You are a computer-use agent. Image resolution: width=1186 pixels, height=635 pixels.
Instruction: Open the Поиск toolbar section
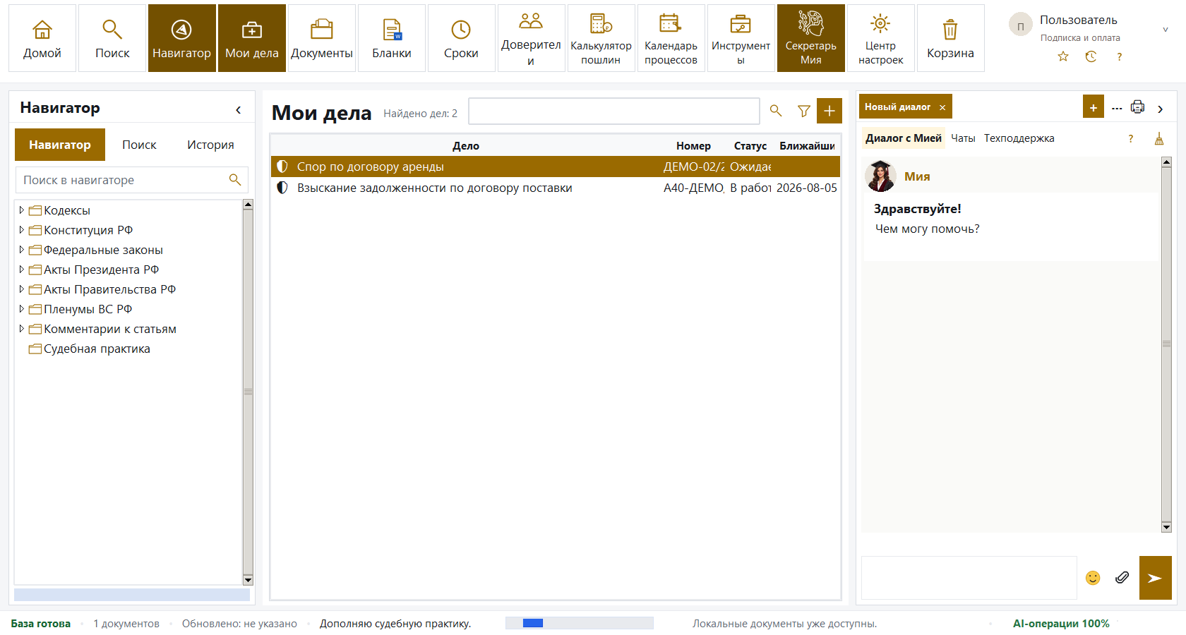click(112, 38)
